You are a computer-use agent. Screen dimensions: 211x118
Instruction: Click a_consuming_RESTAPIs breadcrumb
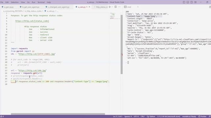(13, 11)
